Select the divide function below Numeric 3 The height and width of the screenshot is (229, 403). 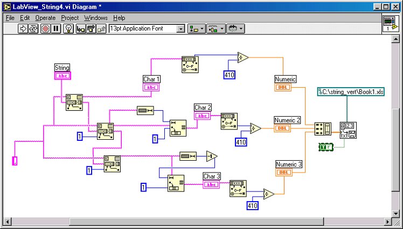(269, 194)
